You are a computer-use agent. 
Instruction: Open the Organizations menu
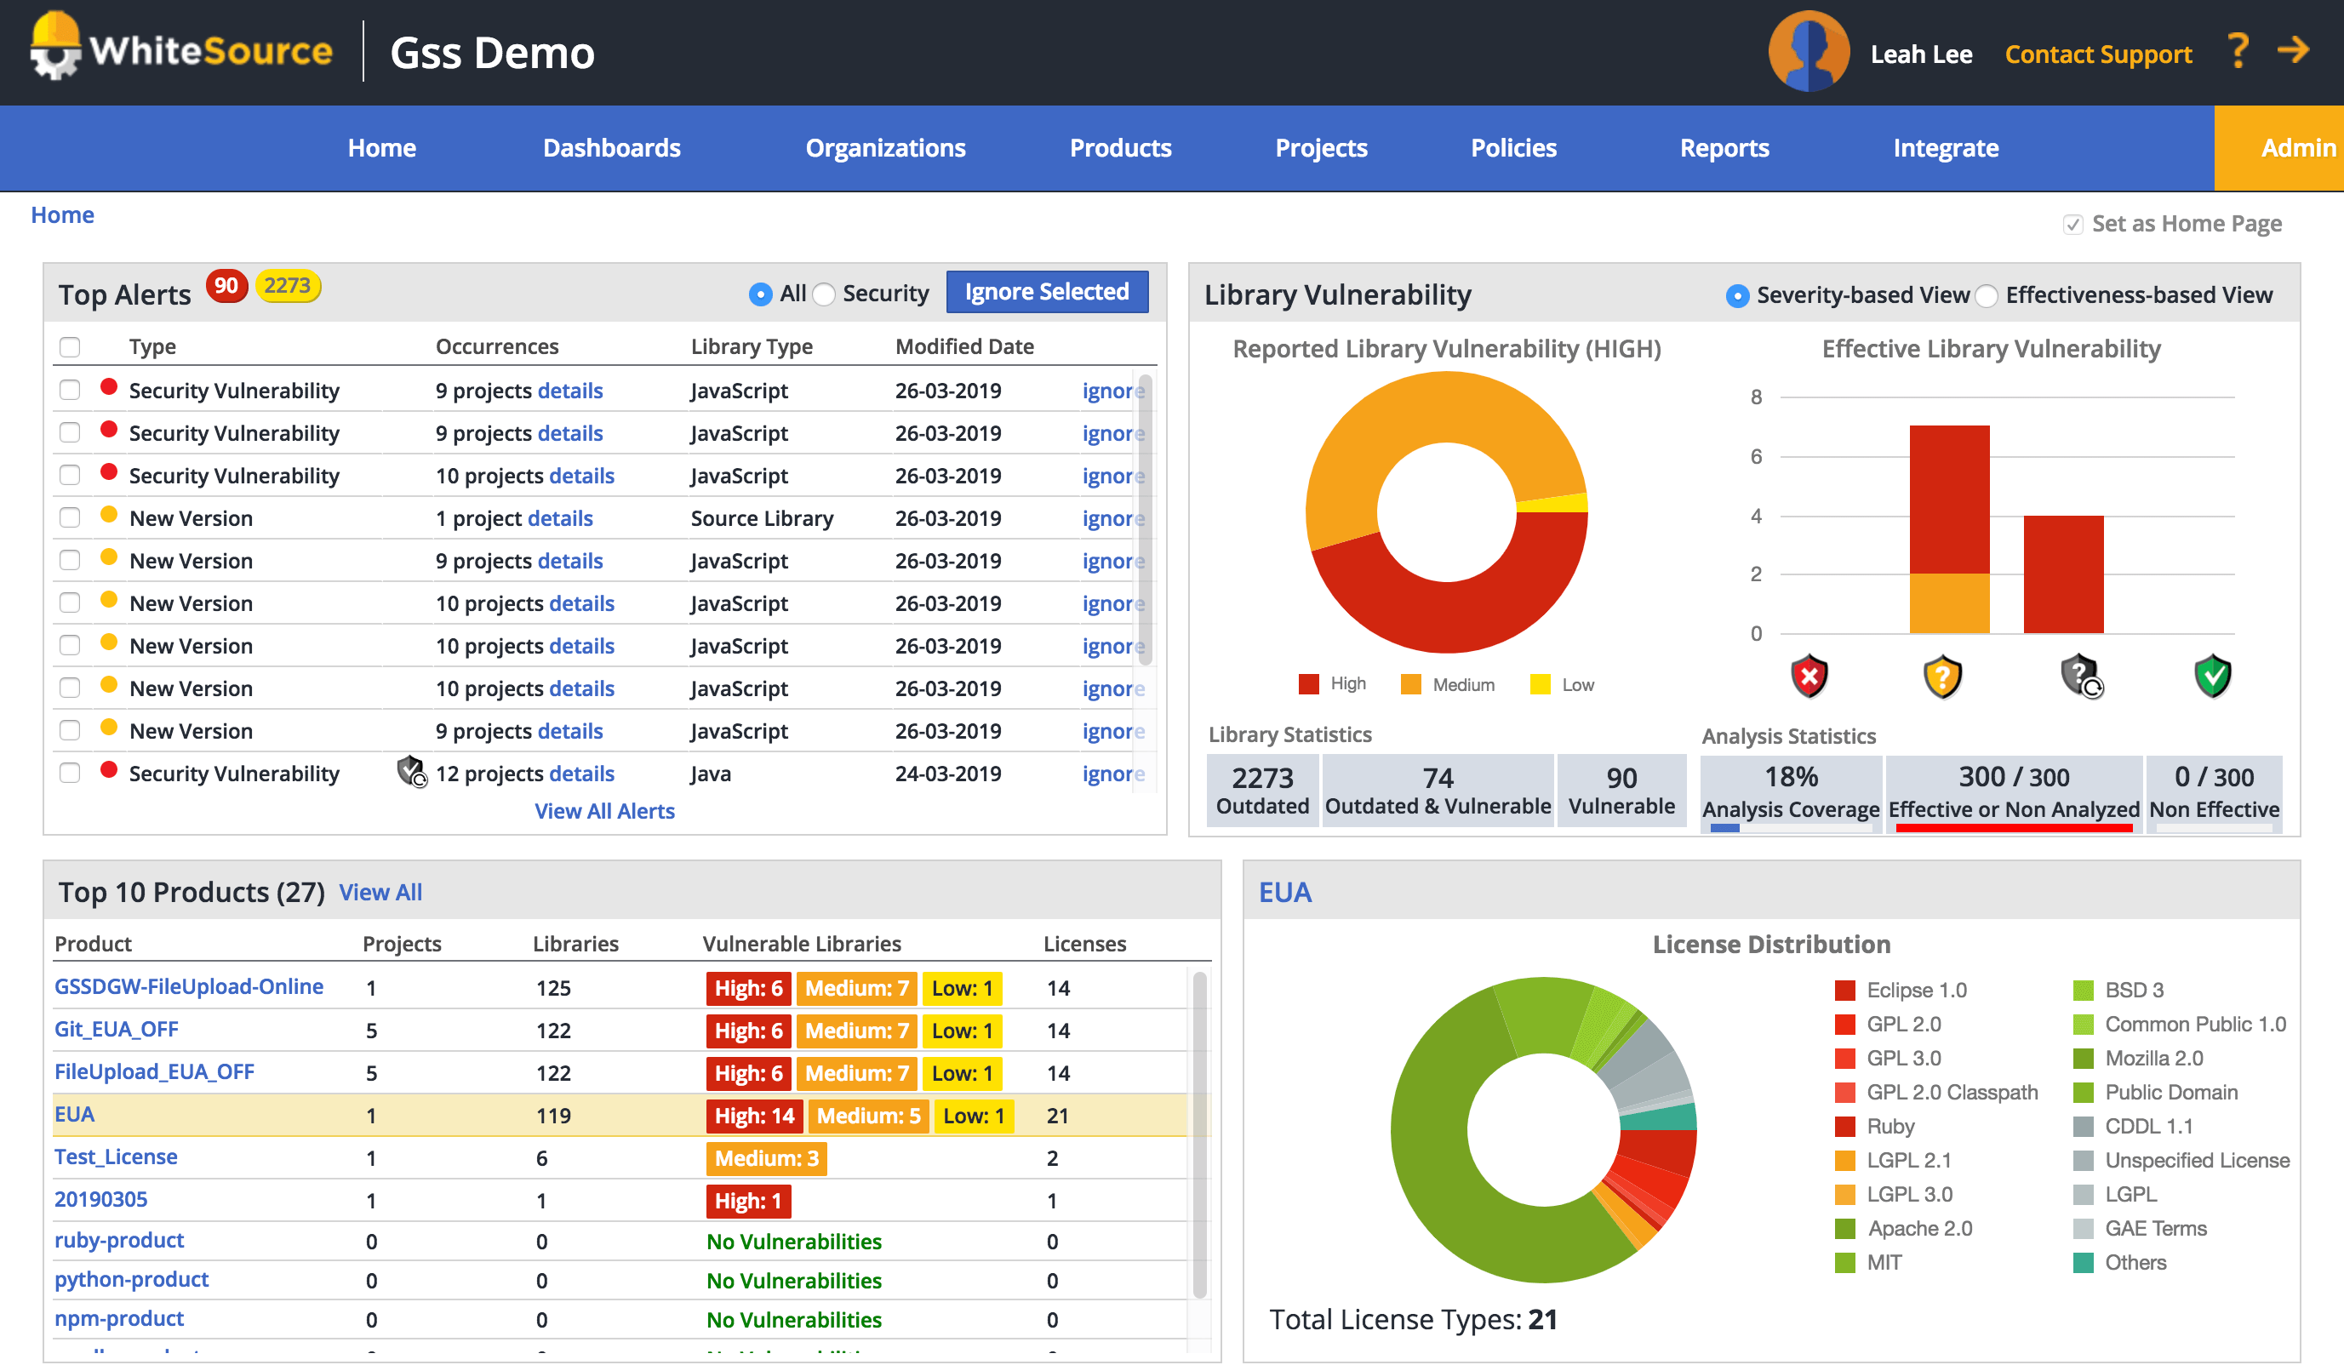click(x=885, y=148)
